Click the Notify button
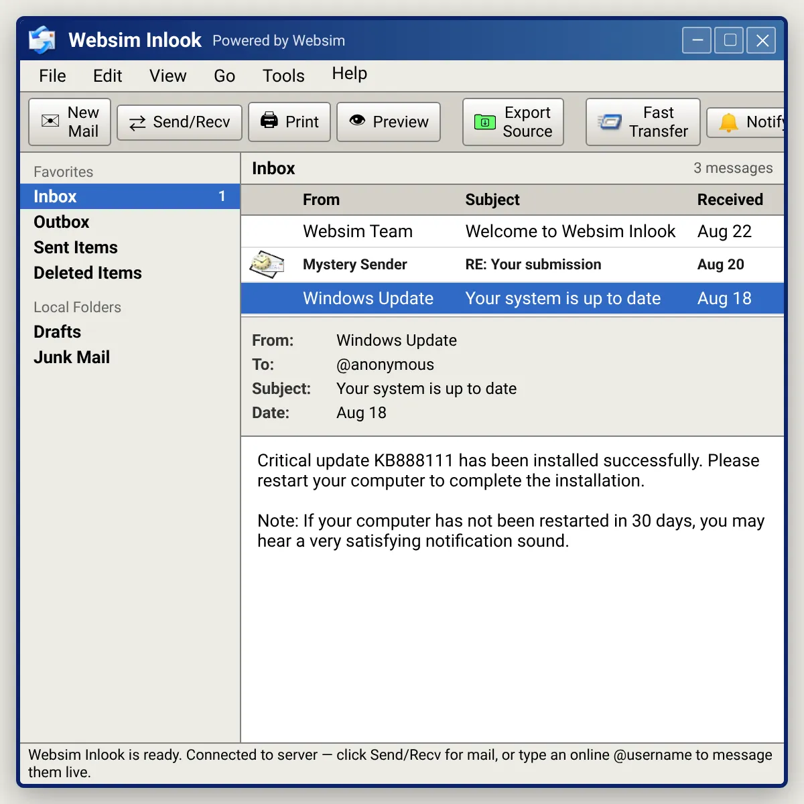Screen dimensions: 804x804 coord(745,122)
